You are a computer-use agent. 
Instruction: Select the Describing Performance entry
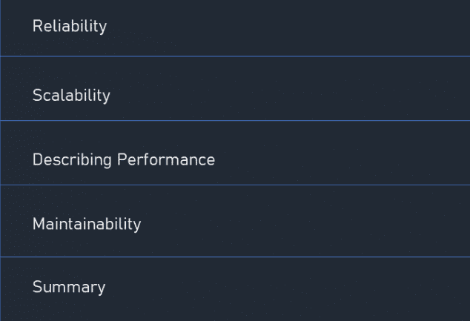pos(235,153)
